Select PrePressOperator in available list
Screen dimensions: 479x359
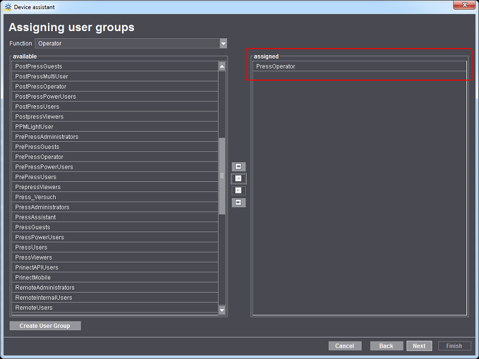coord(114,157)
